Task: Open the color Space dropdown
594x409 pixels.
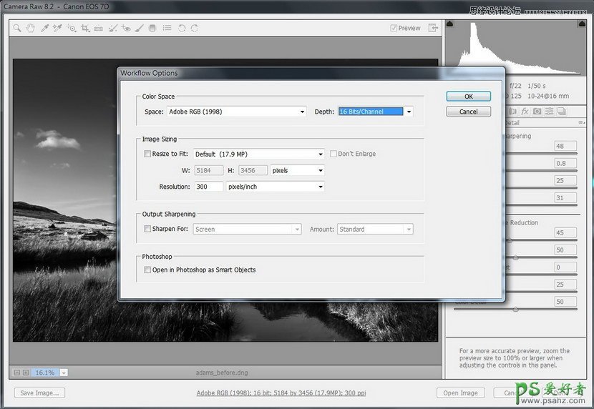Action: coord(236,112)
